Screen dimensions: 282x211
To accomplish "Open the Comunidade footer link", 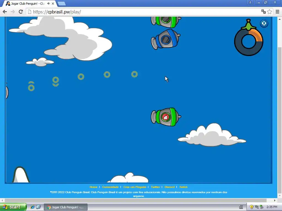I will point(110,187).
